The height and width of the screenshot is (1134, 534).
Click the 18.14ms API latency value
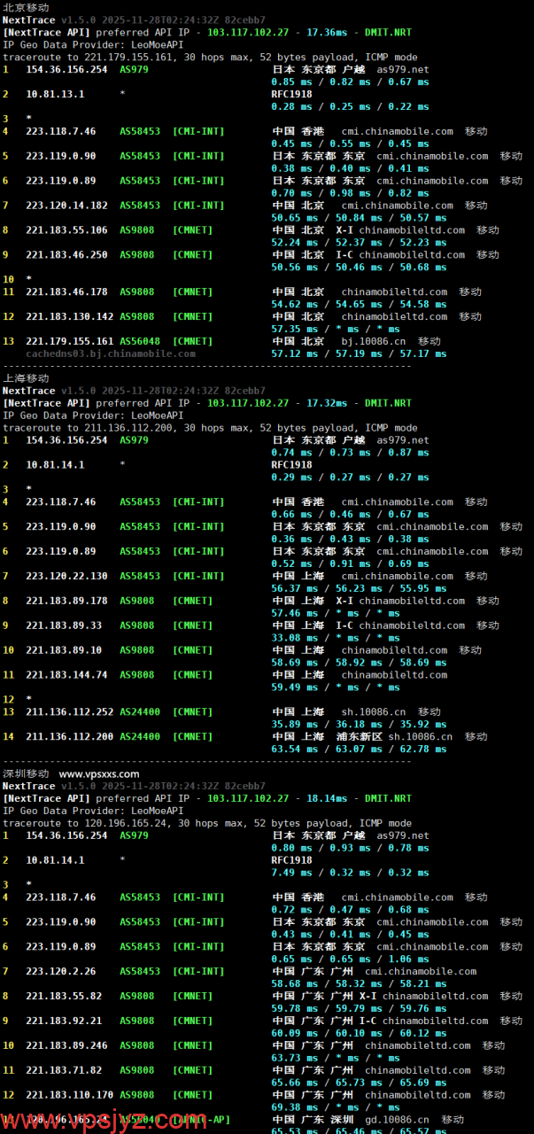tap(327, 798)
